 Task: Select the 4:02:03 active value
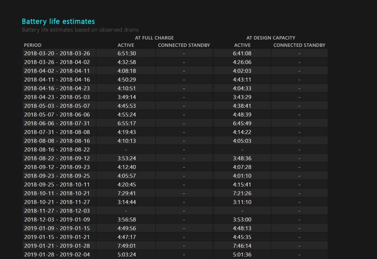click(x=242, y=71)
